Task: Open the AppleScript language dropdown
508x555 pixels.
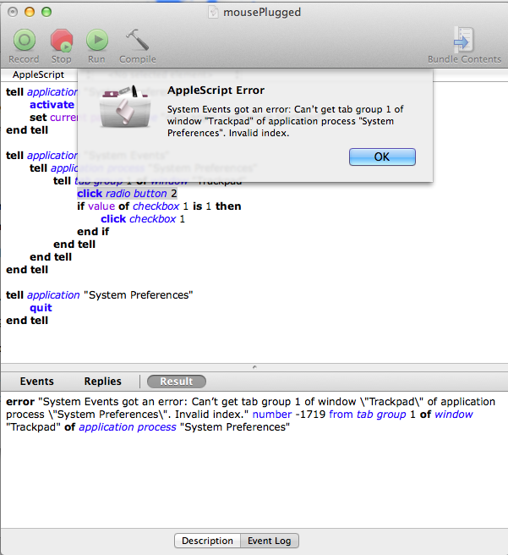Action: pos(39,74)
